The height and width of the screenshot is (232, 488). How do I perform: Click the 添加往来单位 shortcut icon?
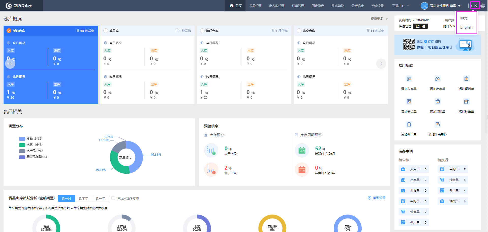[437, 124]
